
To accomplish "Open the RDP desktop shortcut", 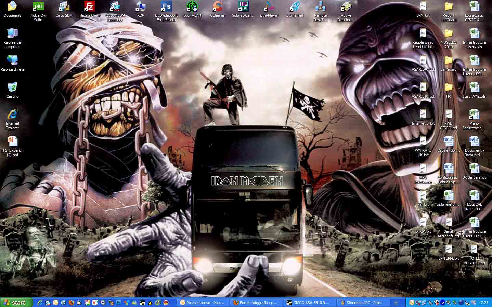I will (141, 7).
